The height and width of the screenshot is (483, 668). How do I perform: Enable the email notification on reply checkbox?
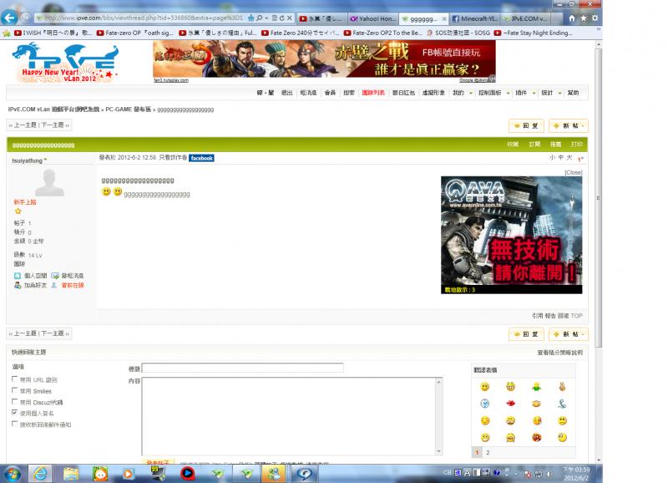14,424
